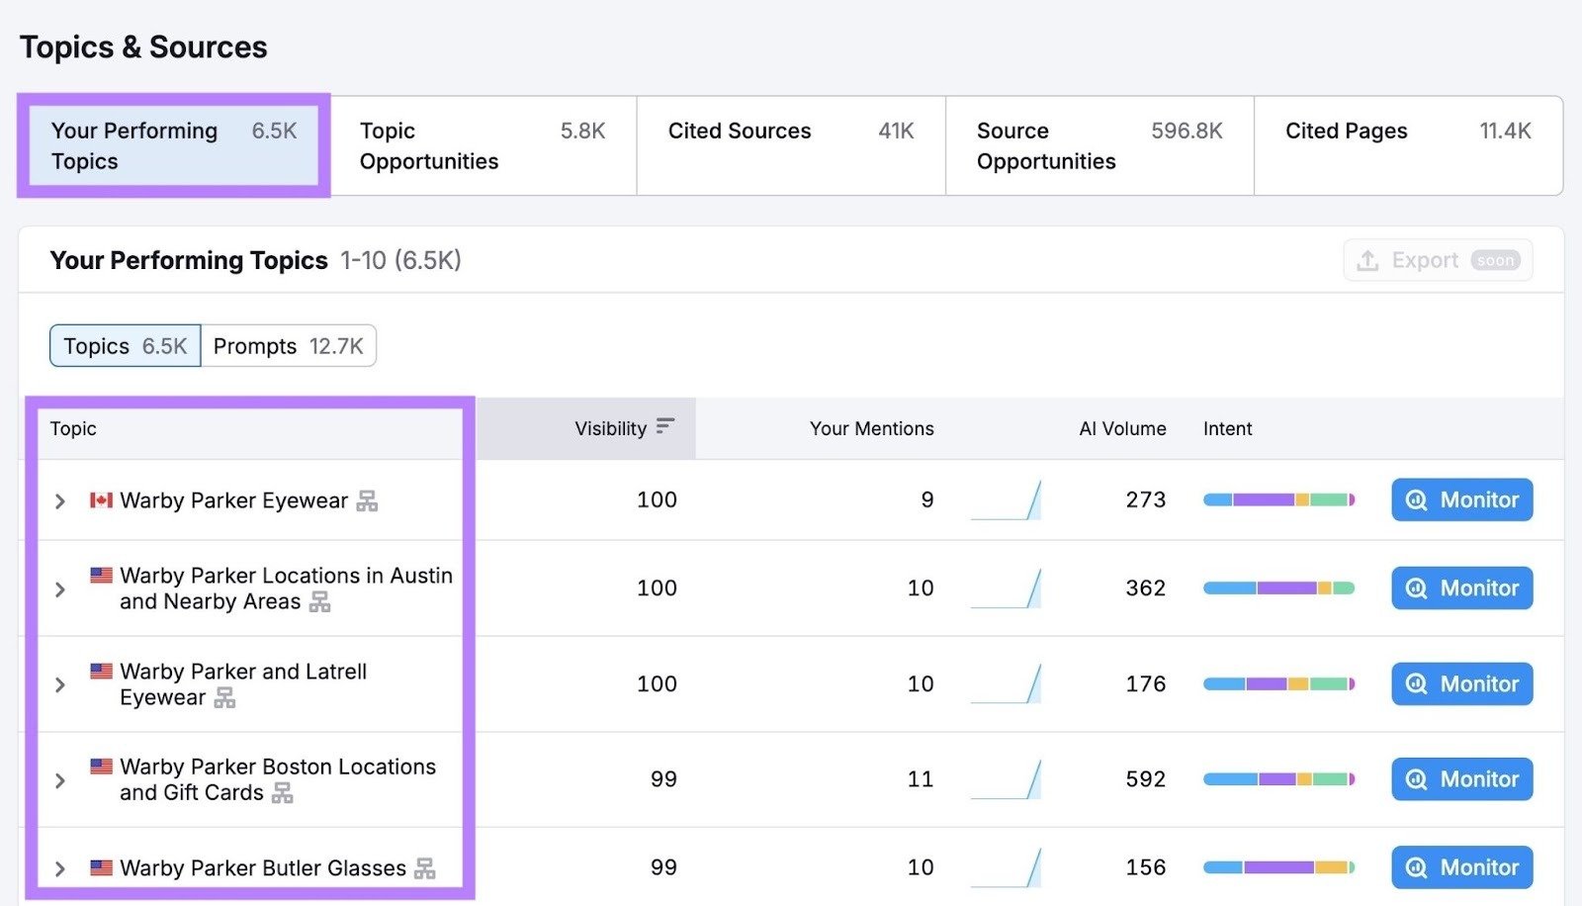
Task: Click the sort icon on the Visibility column header
Action: click(666, 425)
